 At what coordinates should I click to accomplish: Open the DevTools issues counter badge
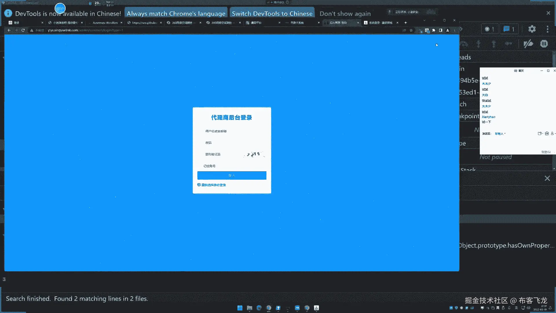click(x=509, y=29)
